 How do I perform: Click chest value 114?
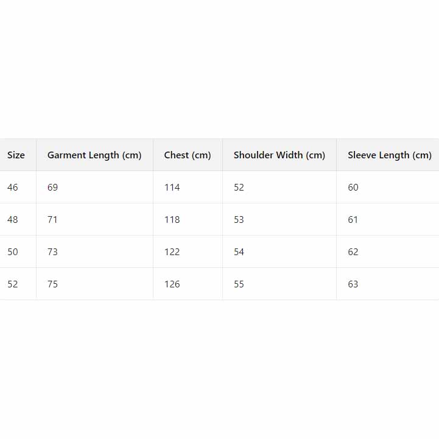click(x=172, y=188)
